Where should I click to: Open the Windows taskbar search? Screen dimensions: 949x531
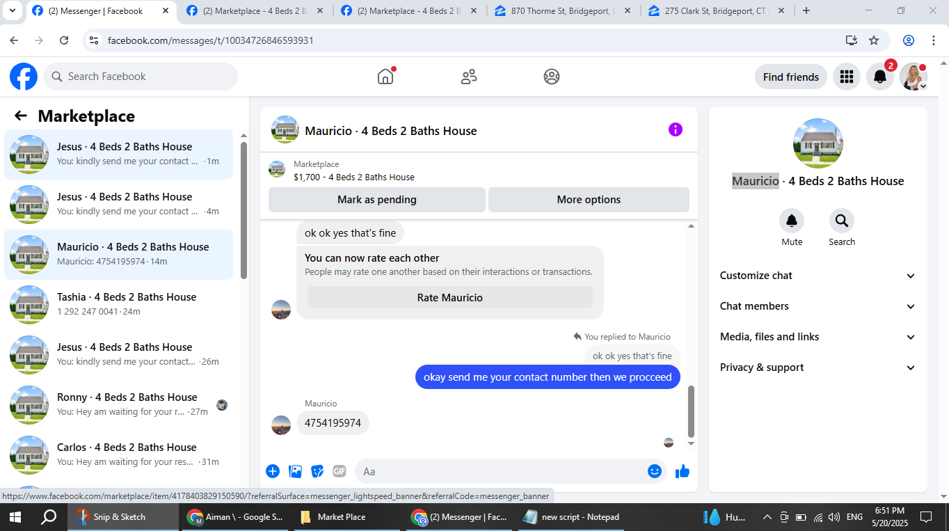coord(49,517)
